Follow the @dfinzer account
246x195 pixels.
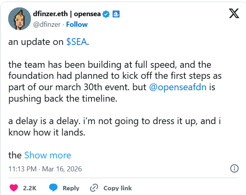[77, 24]
